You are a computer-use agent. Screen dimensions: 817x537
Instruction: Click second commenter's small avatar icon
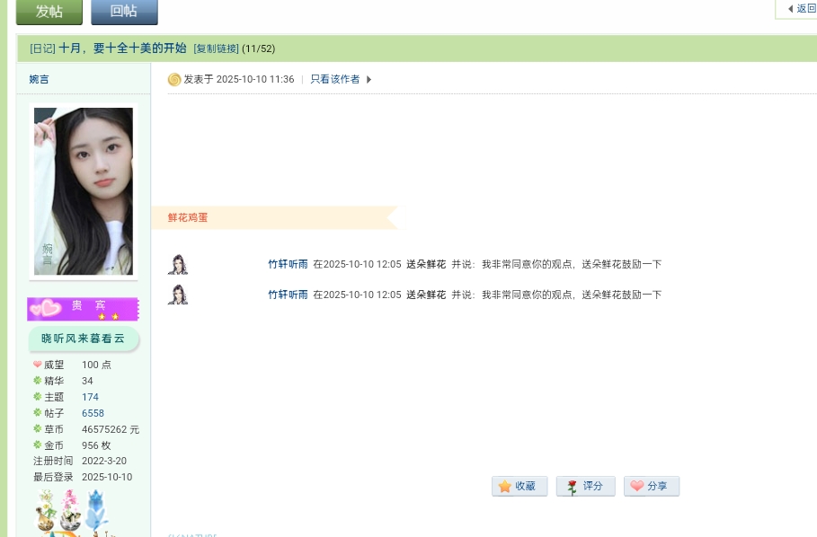click(178, 295)
